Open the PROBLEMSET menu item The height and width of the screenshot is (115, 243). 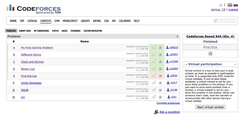(70, 21)
